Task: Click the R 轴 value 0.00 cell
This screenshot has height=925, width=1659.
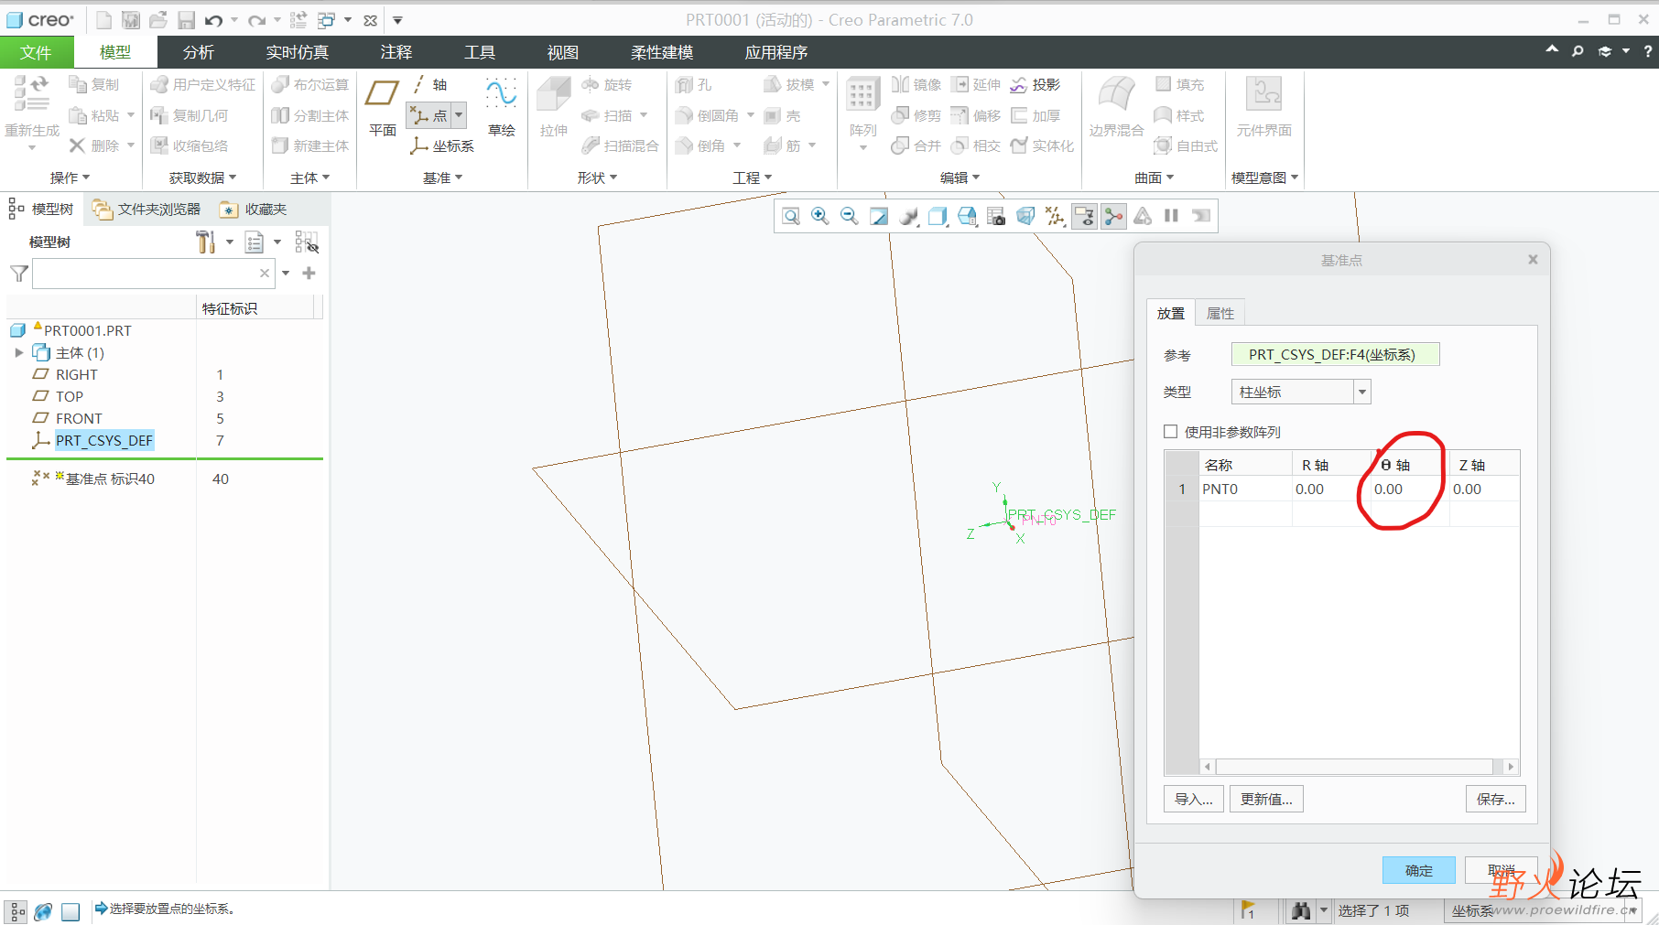Action: (1330, 489)
